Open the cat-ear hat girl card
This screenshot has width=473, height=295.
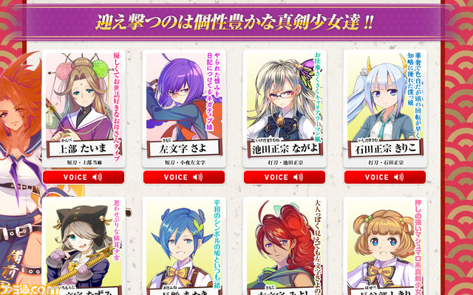(84, 246)
